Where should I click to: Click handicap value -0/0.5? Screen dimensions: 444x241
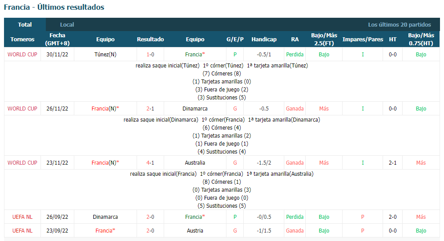pos(264,217)
